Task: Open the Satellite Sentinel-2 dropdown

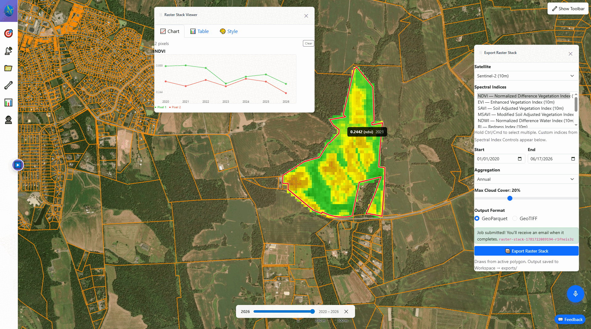Action: coord(526,76)
